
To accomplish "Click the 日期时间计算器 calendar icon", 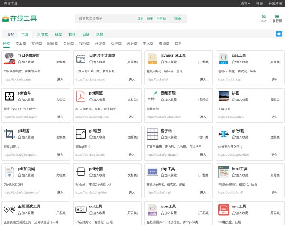I will 81,59.
